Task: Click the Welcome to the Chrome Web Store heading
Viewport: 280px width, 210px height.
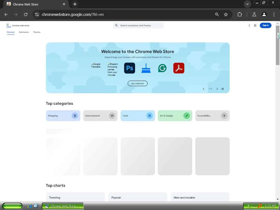Action: pos(138,51)
